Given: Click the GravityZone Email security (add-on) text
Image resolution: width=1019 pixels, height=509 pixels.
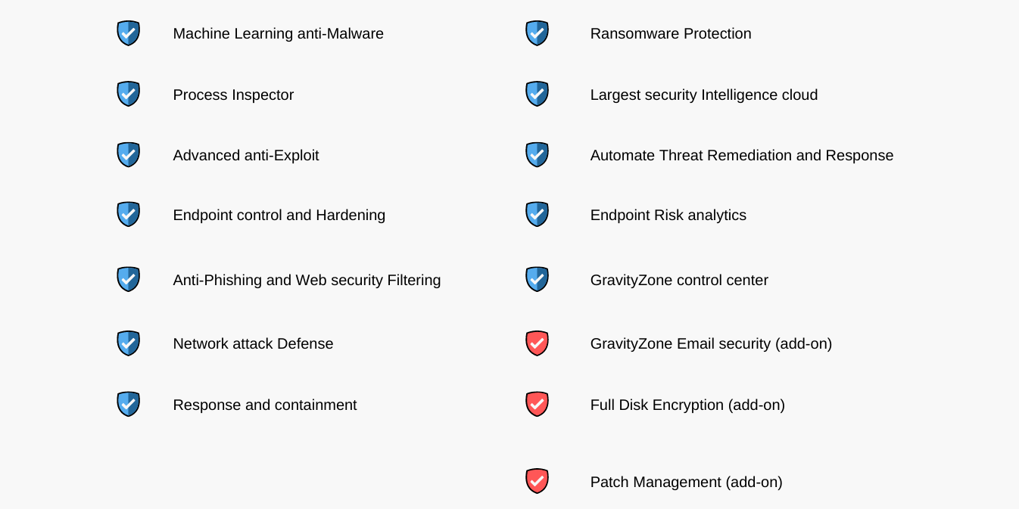Looking at the screenshot, I should (x=711, y=344).
